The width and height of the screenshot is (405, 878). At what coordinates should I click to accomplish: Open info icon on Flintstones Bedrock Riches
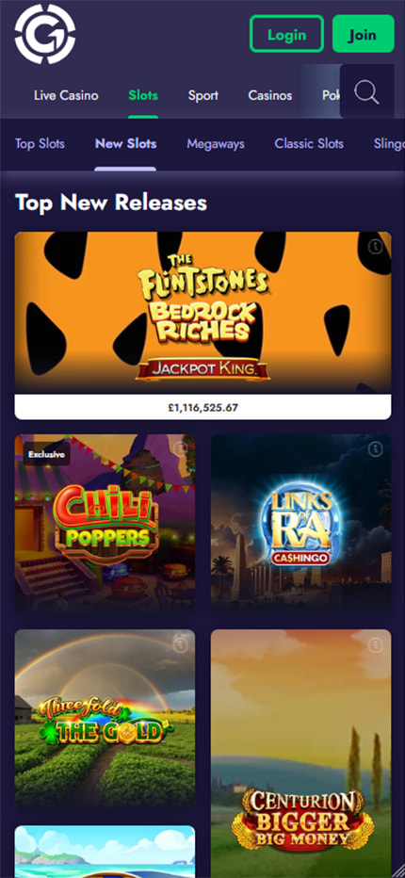click(375, 247)
